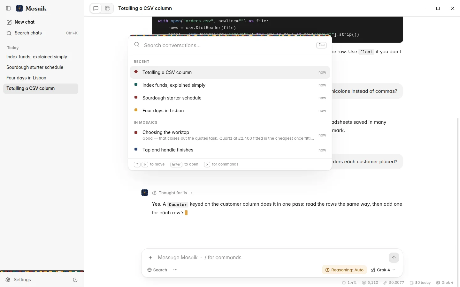
Task: Click the 'Counter' inline code text
Action: point(178,204)
